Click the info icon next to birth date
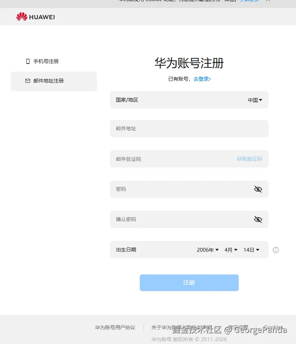This screenshot has width=296, height=344. [x=276, y=250]
